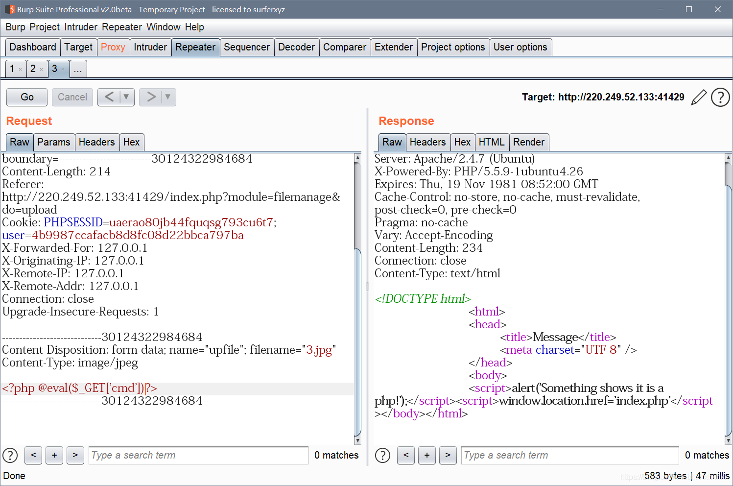Select response Raw view tab

pos(392,142)
